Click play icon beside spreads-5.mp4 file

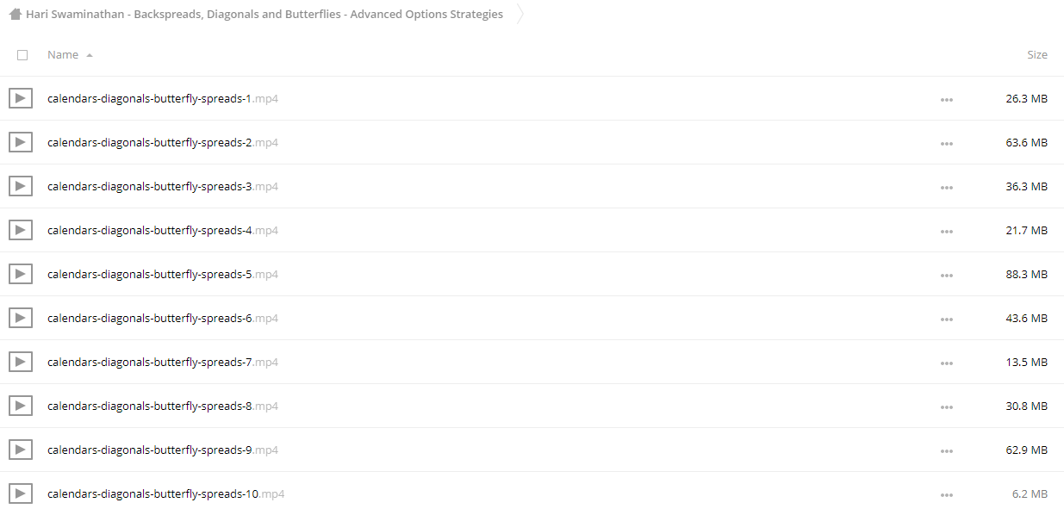point(21,274)
